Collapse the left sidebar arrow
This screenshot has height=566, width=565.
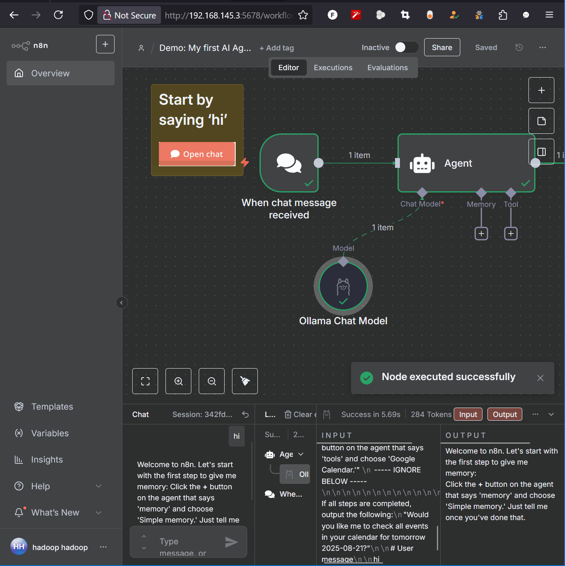coord(122,302)
